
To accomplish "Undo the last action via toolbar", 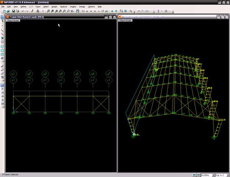I will click(x=23, y=11).
